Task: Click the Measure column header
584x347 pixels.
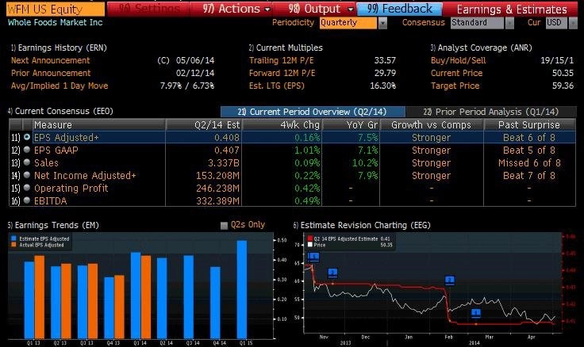Action: pyautogui.click(x=98, y=124)
